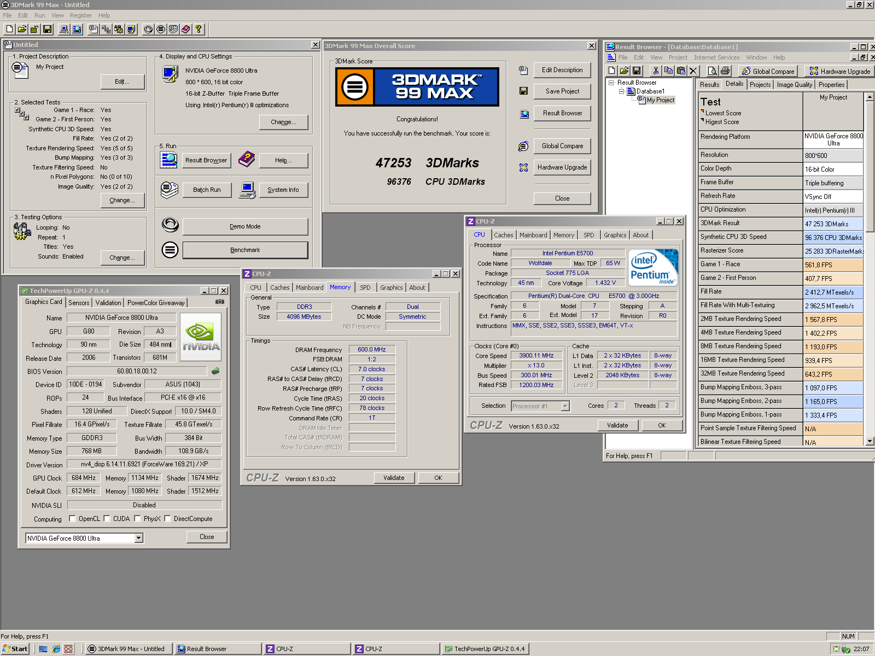Toggle the DirectCompute checkbox in GPU-Z
875x656 pixels.
tap(167, 518)
